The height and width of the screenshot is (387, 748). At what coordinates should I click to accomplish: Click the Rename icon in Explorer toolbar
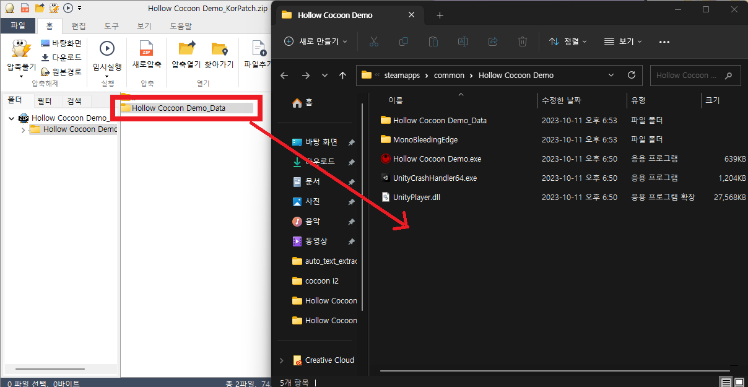(x=463, y=41)
